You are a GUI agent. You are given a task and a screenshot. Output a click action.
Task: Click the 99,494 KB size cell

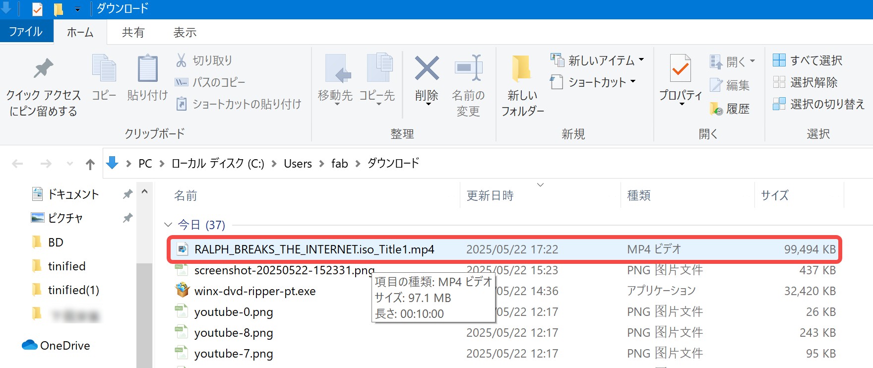click(x=810, y=249)
